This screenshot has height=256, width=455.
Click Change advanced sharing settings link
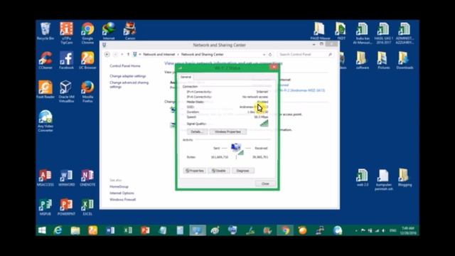point(129,85)
